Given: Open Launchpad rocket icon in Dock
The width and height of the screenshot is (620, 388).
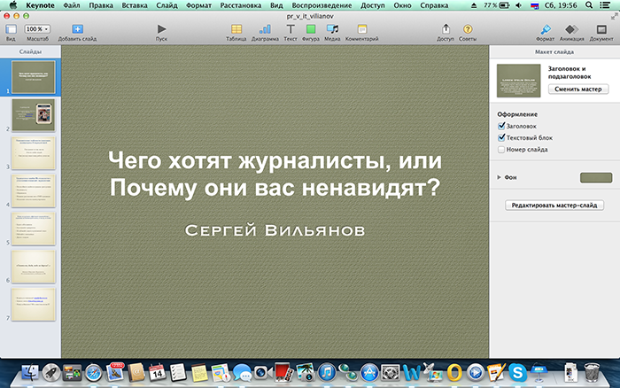Looking at the screenshot, I should tap(51, 373).
